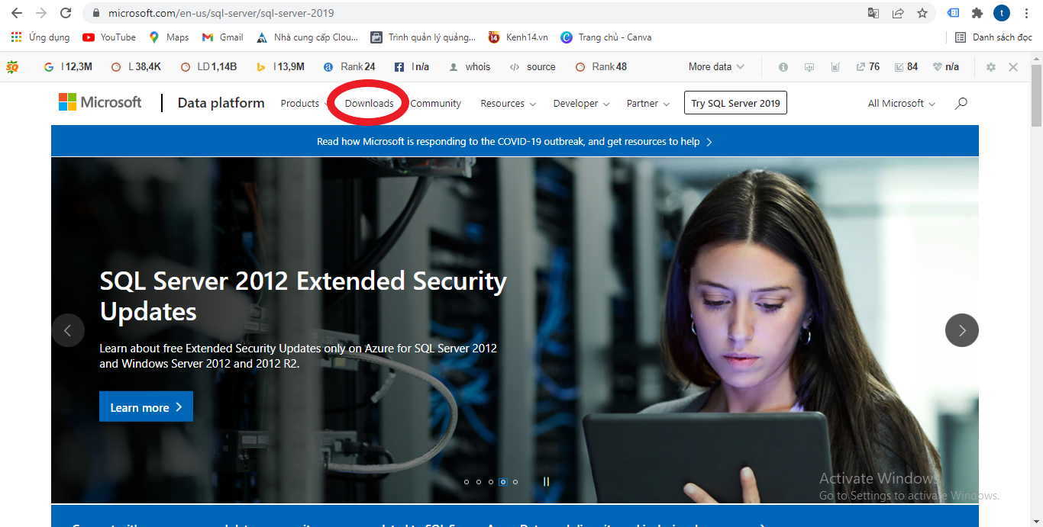
Task: Click the Try SQL Server 2019 button
Action: pos(735,103)
